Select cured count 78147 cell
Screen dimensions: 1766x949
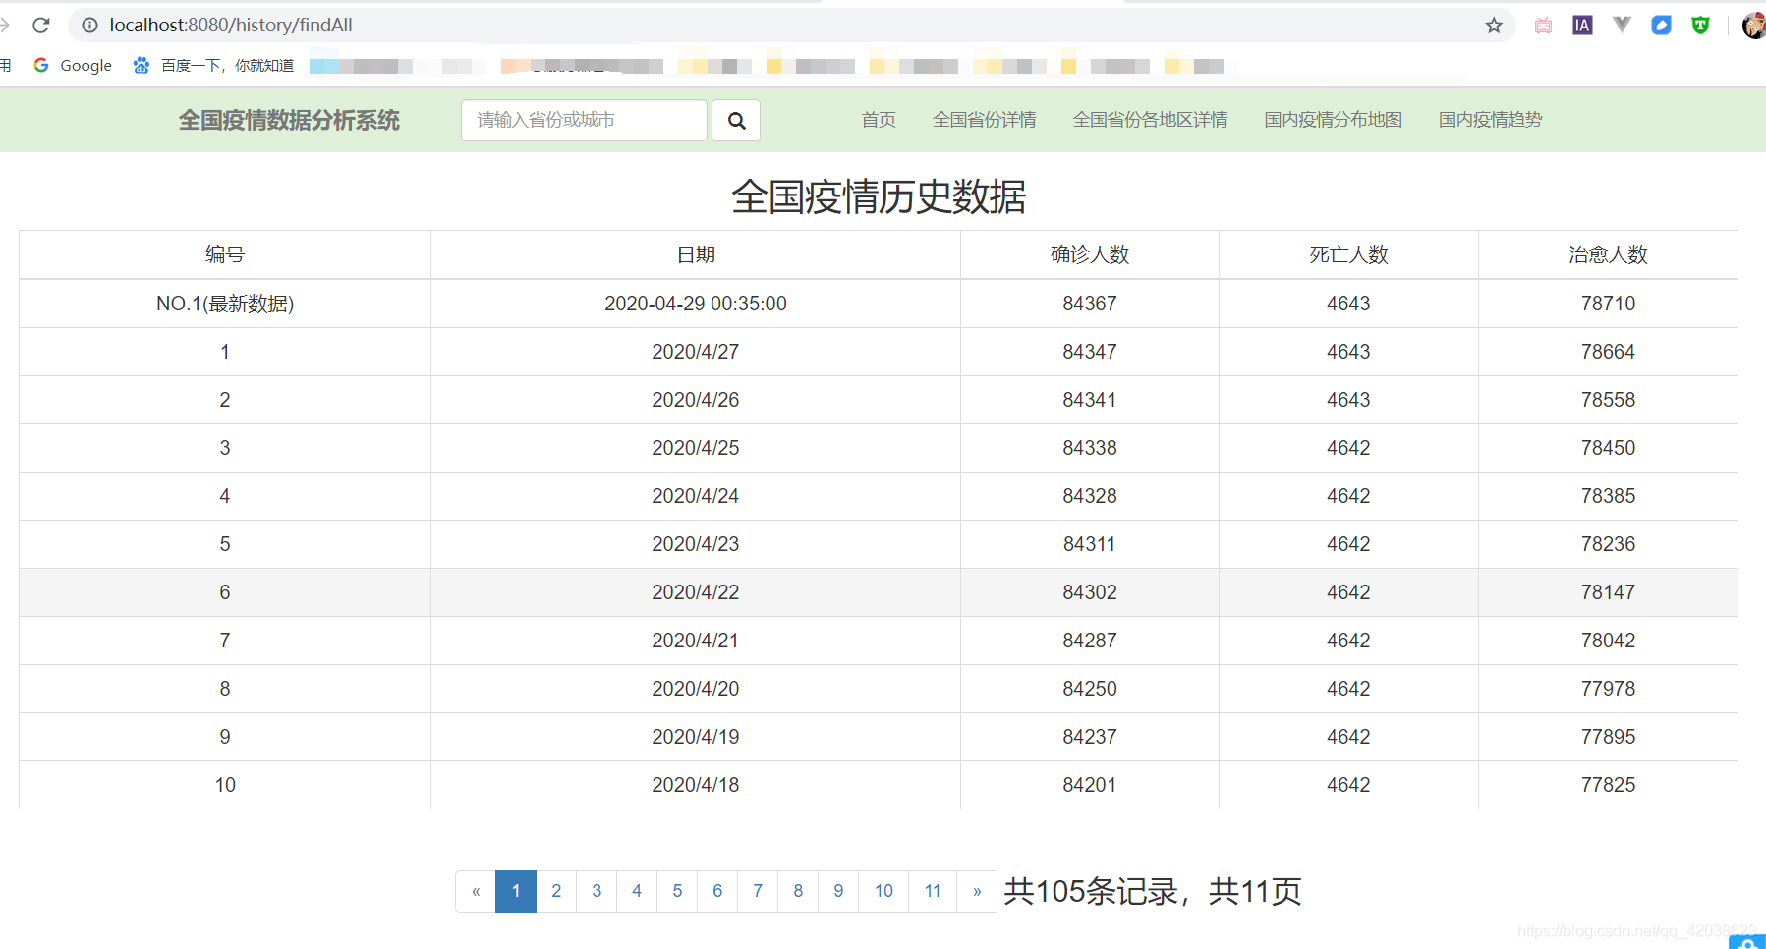[x=1608, y=592]
